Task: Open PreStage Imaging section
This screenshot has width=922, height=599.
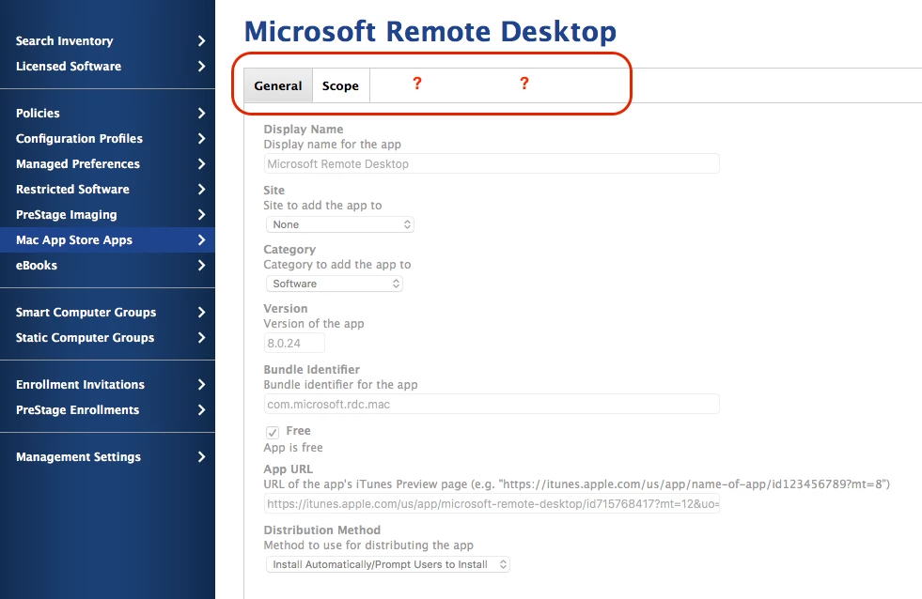Action: pyautogui.click(x=107, y=214)
